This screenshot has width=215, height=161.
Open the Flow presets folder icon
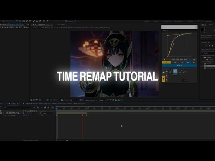tap(163, 72)
